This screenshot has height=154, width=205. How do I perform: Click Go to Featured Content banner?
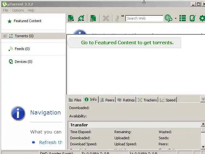[125, 43]
